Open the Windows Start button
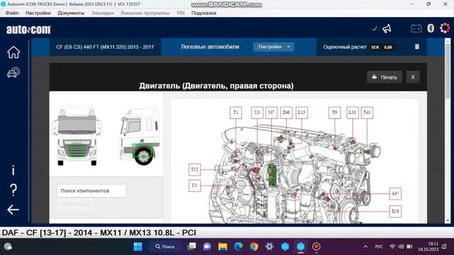 point(138,246)
